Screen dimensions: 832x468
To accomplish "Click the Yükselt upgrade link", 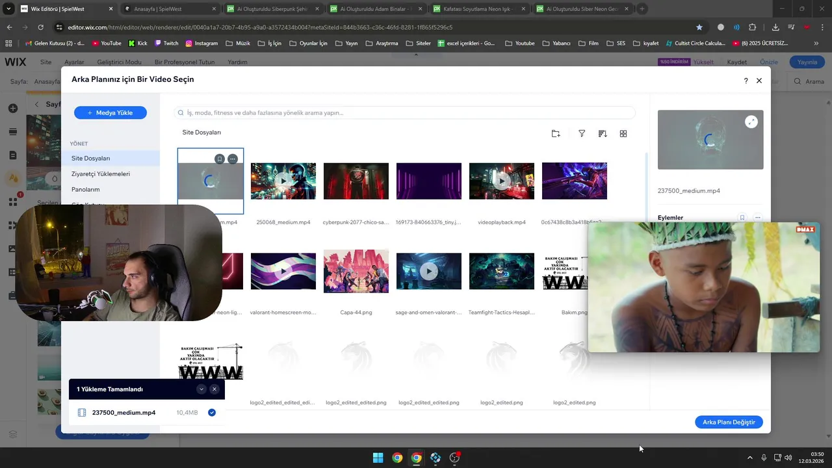I will point(703,62).
